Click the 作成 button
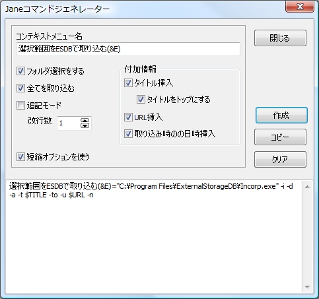This screenshot has width=319, height=299. click(281, 115)
